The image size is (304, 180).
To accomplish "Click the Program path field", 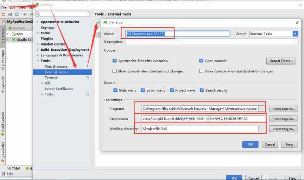I will (200, 108).
